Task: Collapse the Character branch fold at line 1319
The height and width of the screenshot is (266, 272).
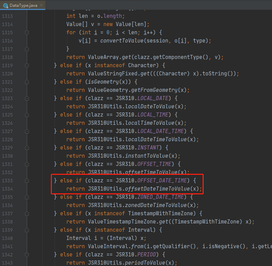Action: coord(27,65)
